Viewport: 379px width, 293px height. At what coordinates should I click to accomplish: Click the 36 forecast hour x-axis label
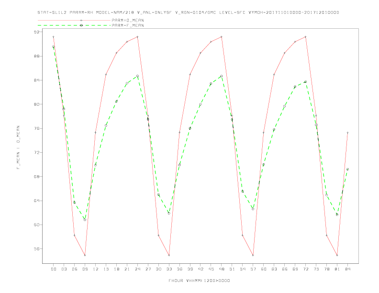coord(179,269)
